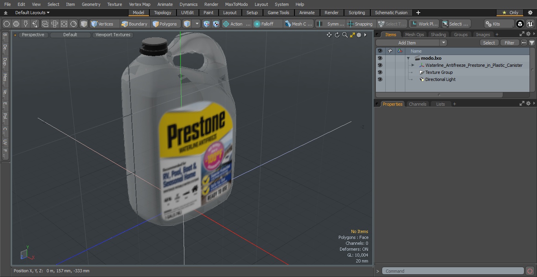Maximize the viewport with orange arrows icon
The height and width of the screenshot is (277, 537).
352,35
